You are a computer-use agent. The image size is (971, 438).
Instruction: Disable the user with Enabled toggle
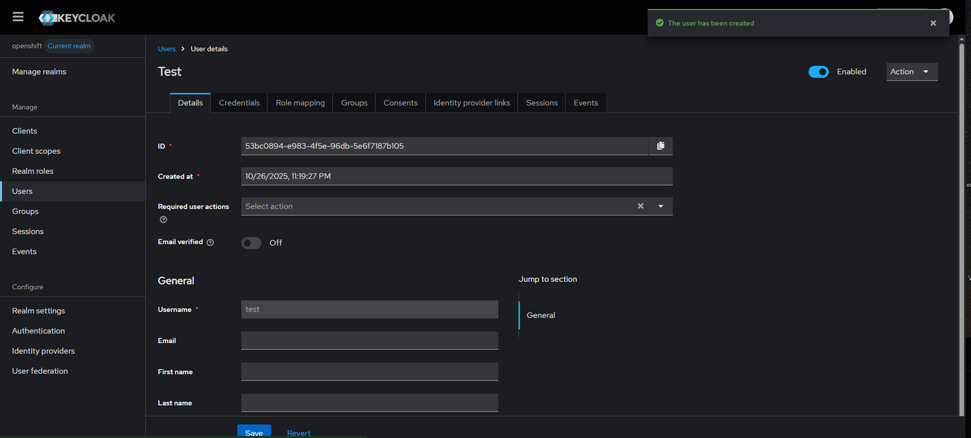pyautogui.click(x=818, y=72)
